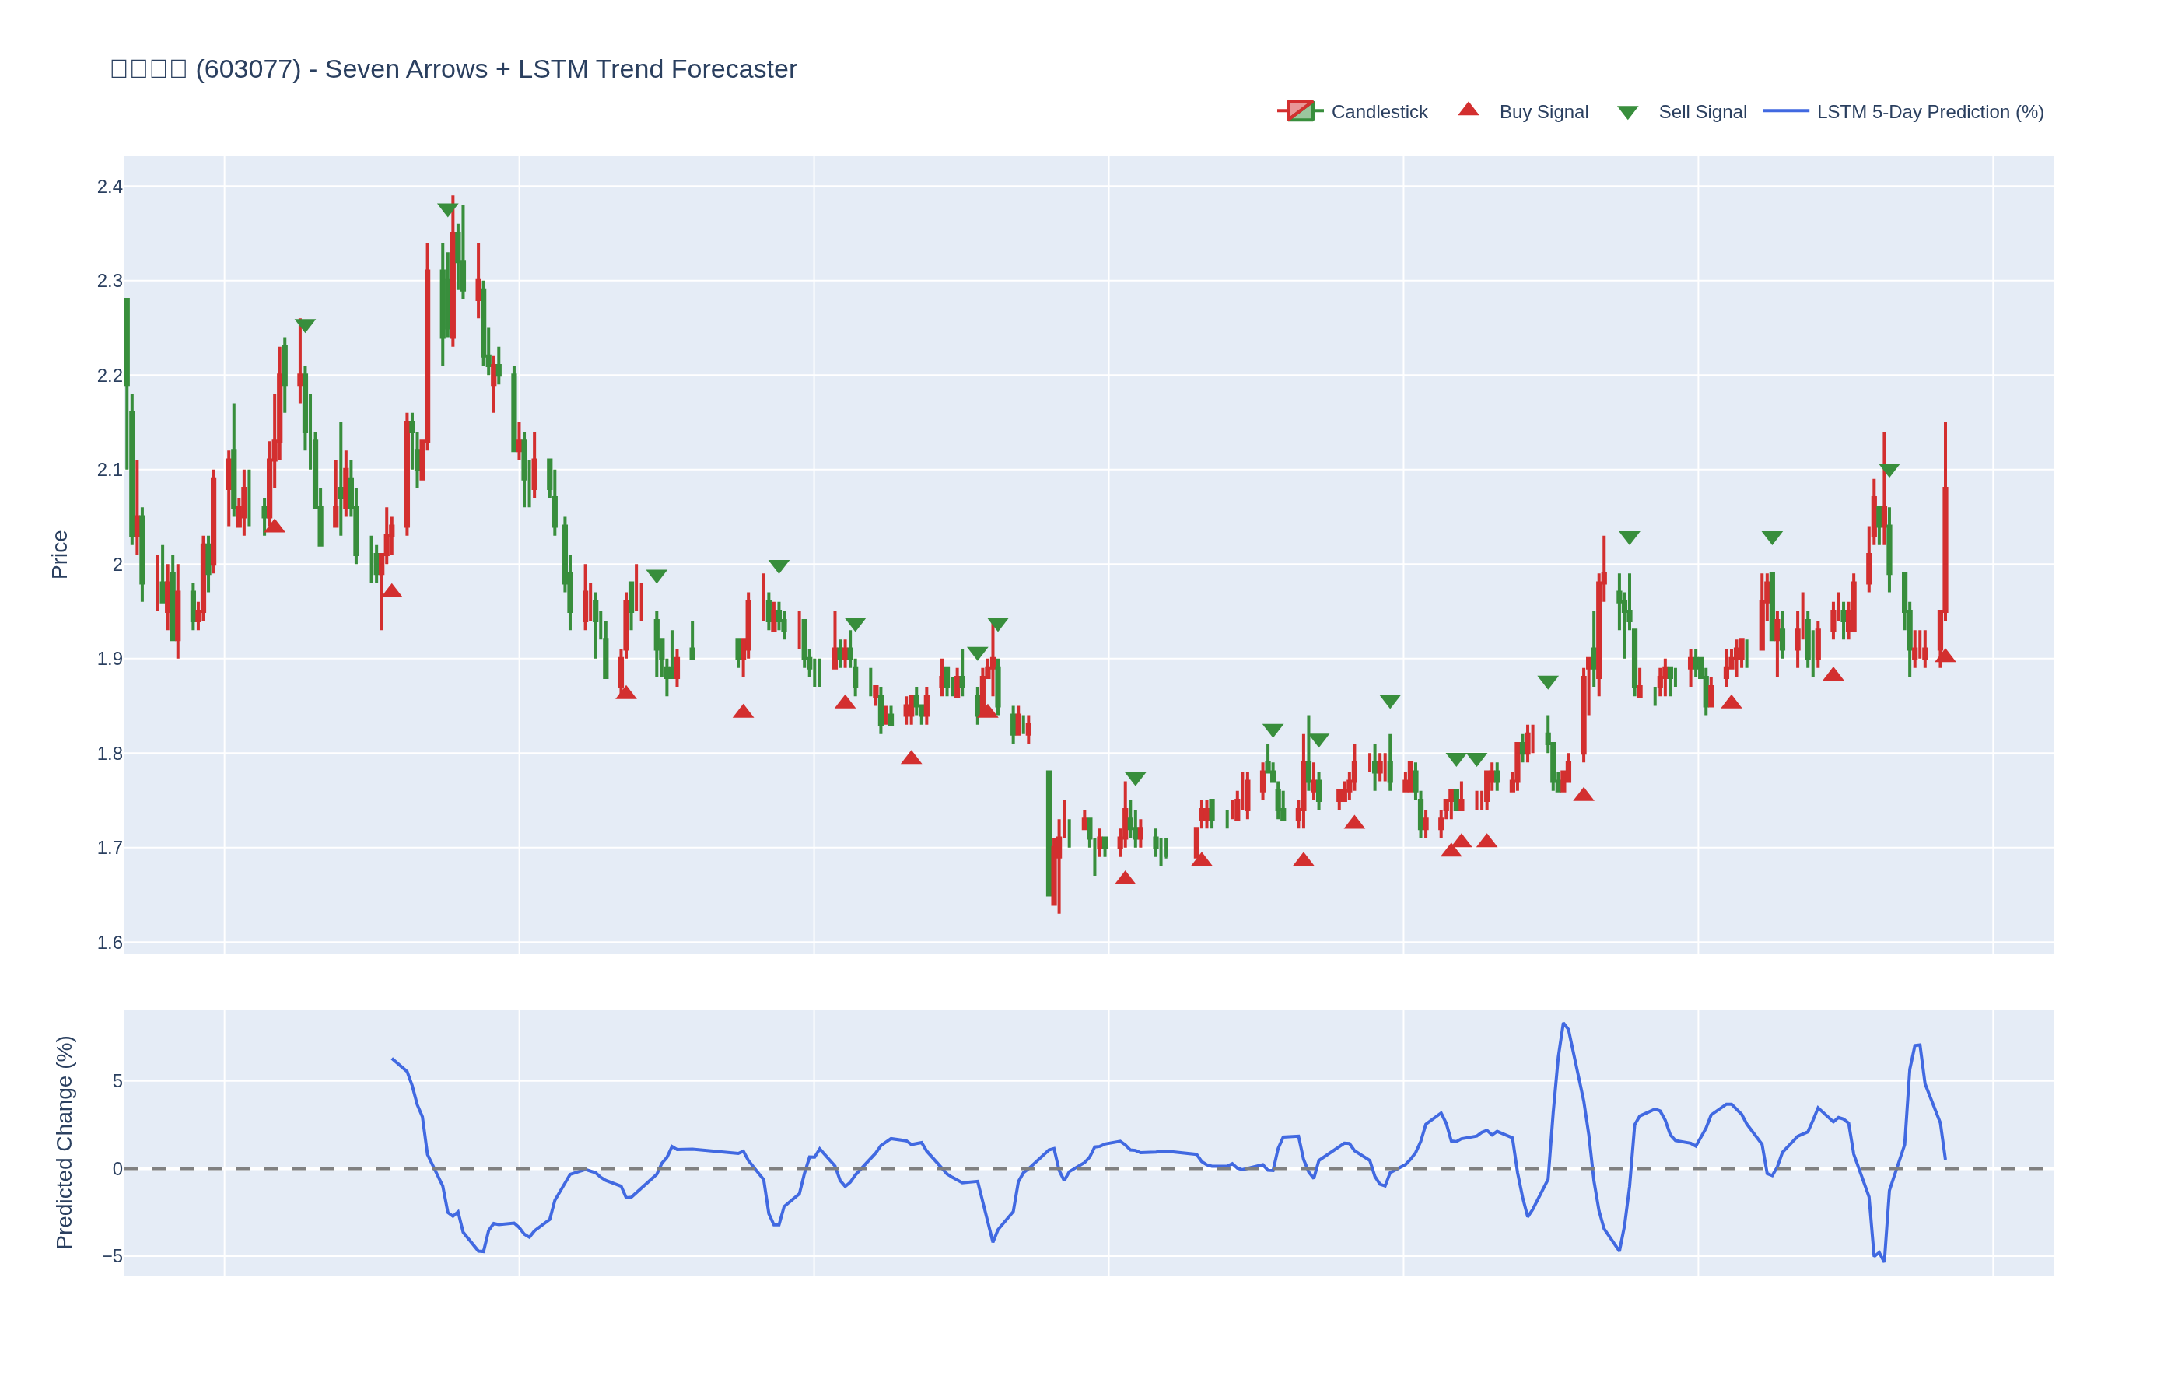Click the Predicted Change (%) axis title
Image resolution: width=2178 pixels, height=1400 pixels.
64,1142
